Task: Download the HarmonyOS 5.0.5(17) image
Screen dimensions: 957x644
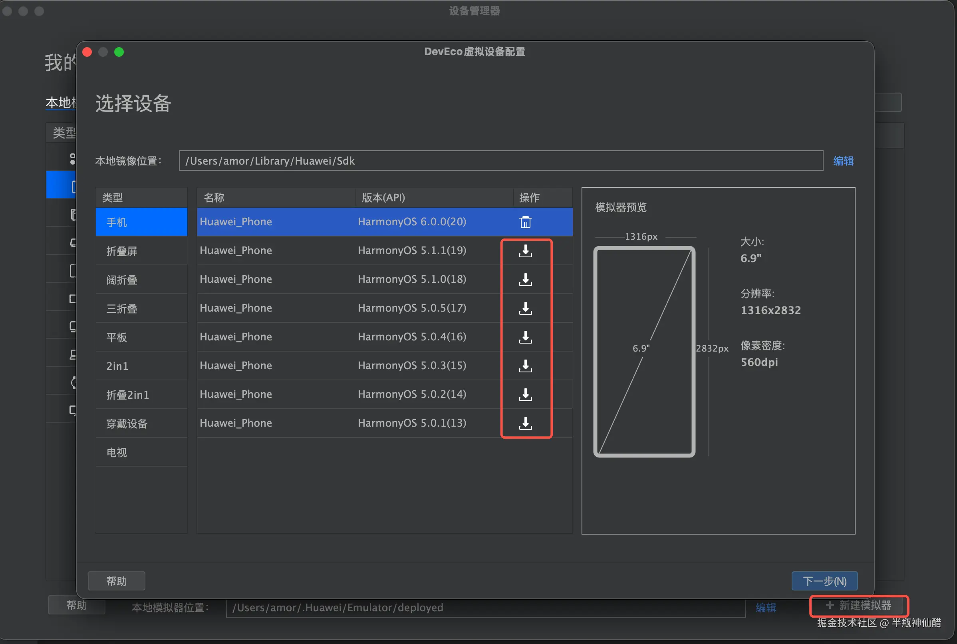Action: coord(525,308)
